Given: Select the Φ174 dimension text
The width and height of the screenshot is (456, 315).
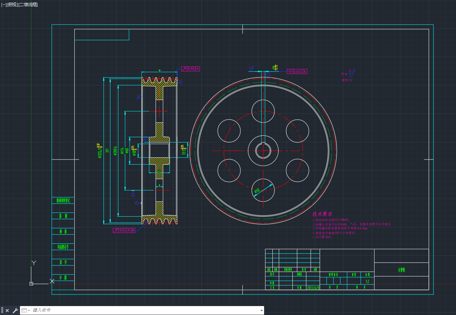Looking at the screenshot, I should click(x=122, y=151).
